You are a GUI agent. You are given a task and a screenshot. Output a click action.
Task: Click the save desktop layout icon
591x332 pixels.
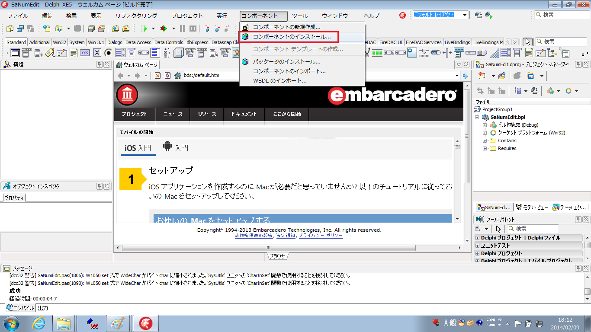coord(479,15)
